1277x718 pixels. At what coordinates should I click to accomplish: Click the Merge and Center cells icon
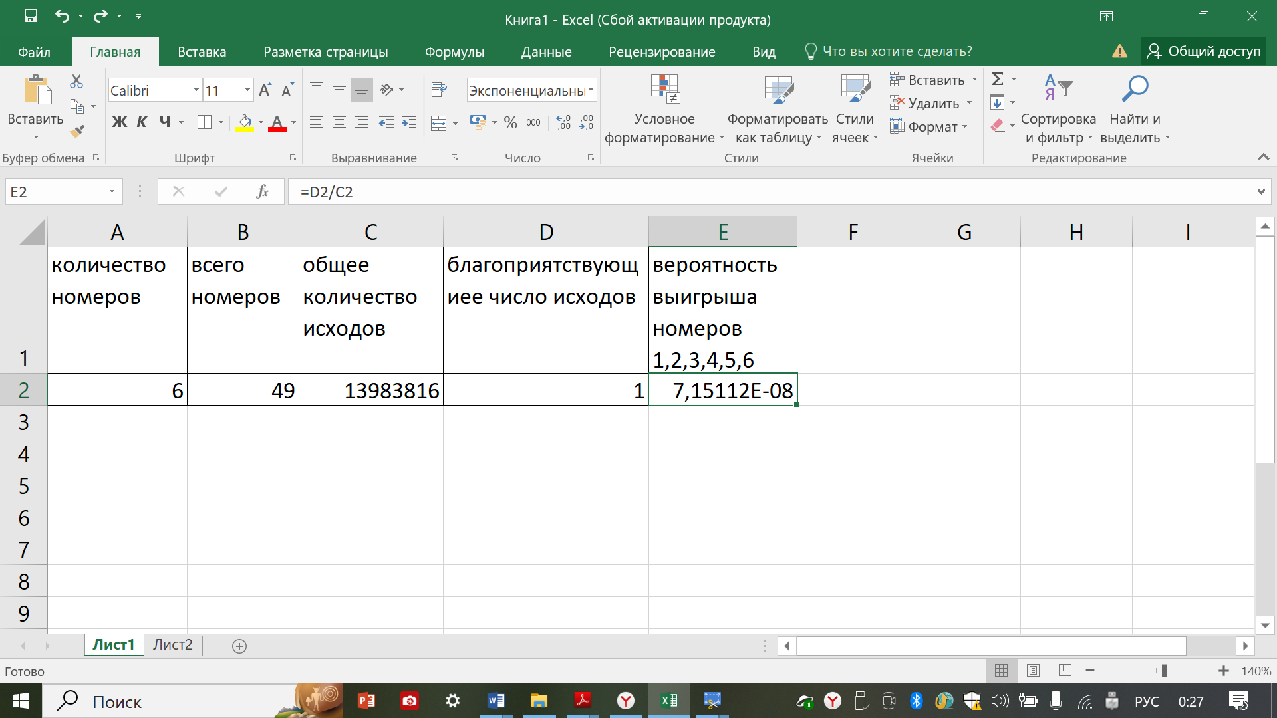(x=438, y=123)
